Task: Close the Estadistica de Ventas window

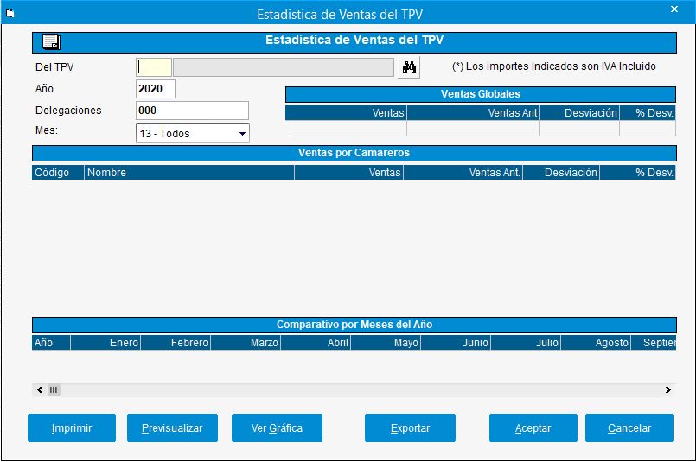Action: 674,9
